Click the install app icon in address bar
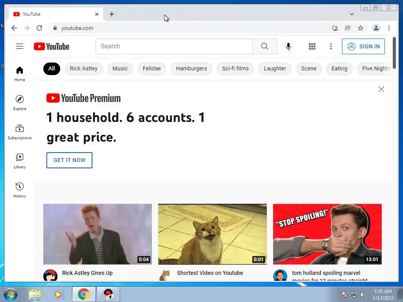This screenshot has width=403, height=302. pyautogui.click(x=335, y=28)
